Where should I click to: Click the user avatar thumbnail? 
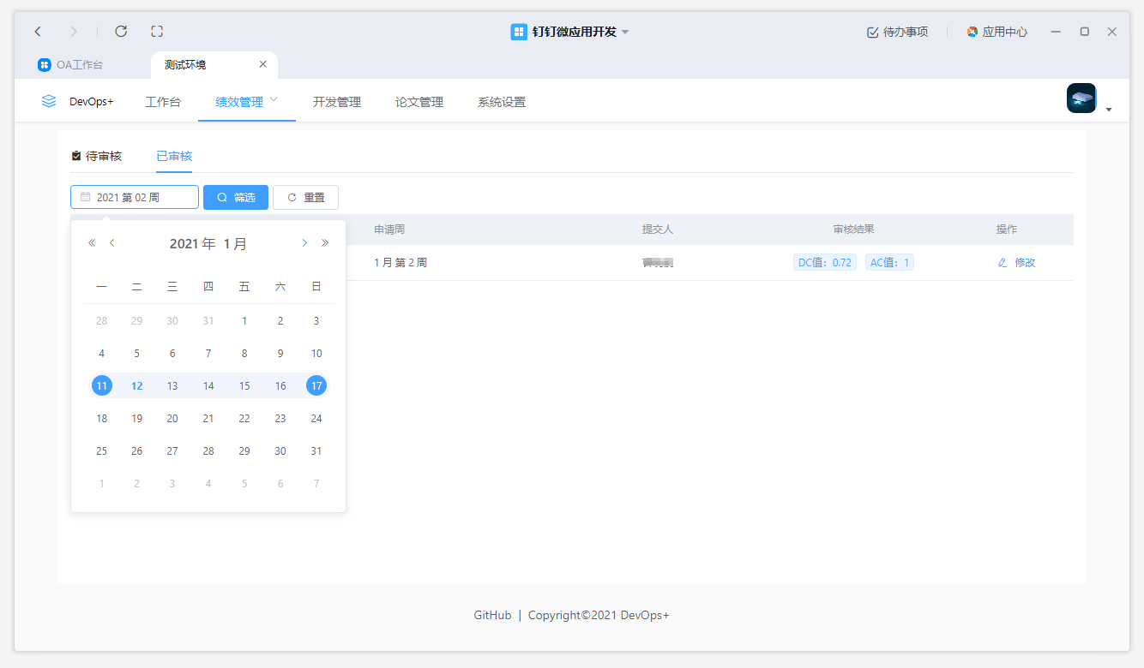click(x=1081, y=98)
